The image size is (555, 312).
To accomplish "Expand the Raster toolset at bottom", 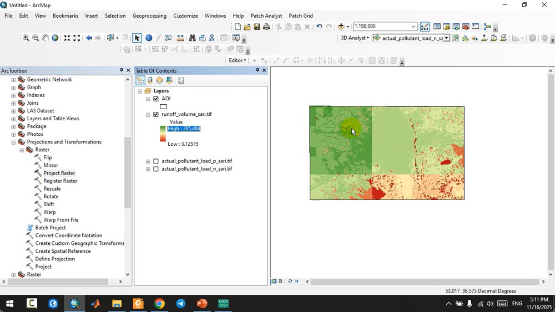I will coord(13,275).
